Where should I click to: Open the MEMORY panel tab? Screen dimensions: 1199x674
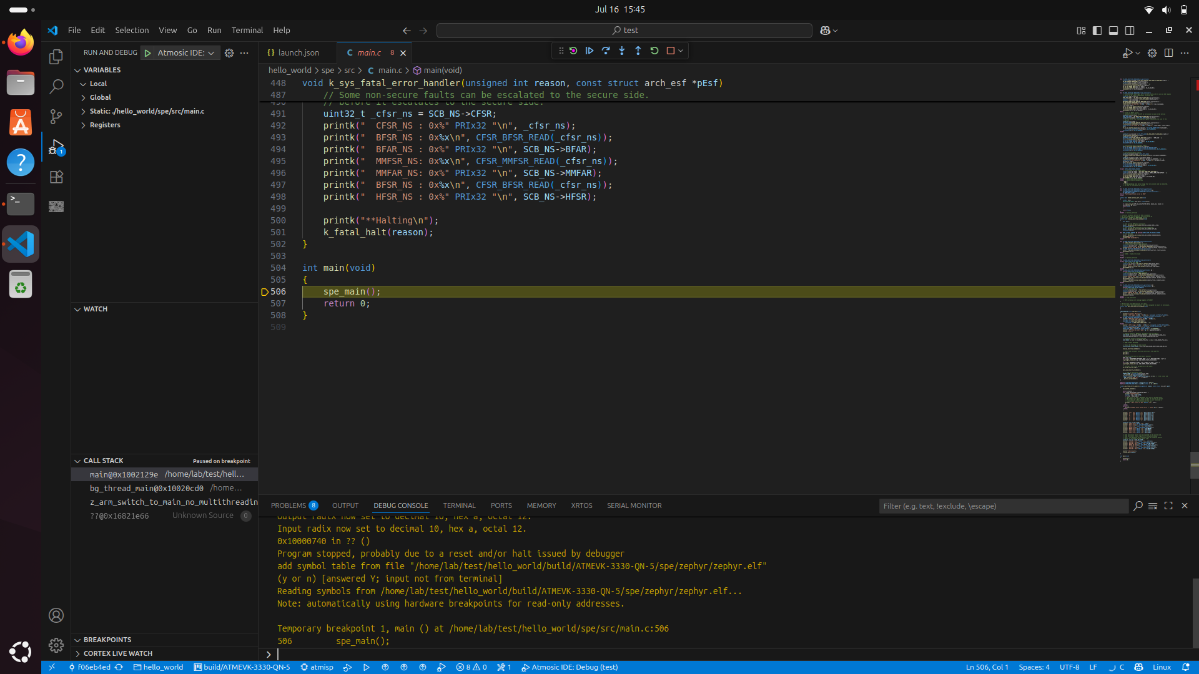pyautogui.click(x=541, y=506)
